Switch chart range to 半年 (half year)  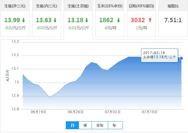[x=100, y=125]
